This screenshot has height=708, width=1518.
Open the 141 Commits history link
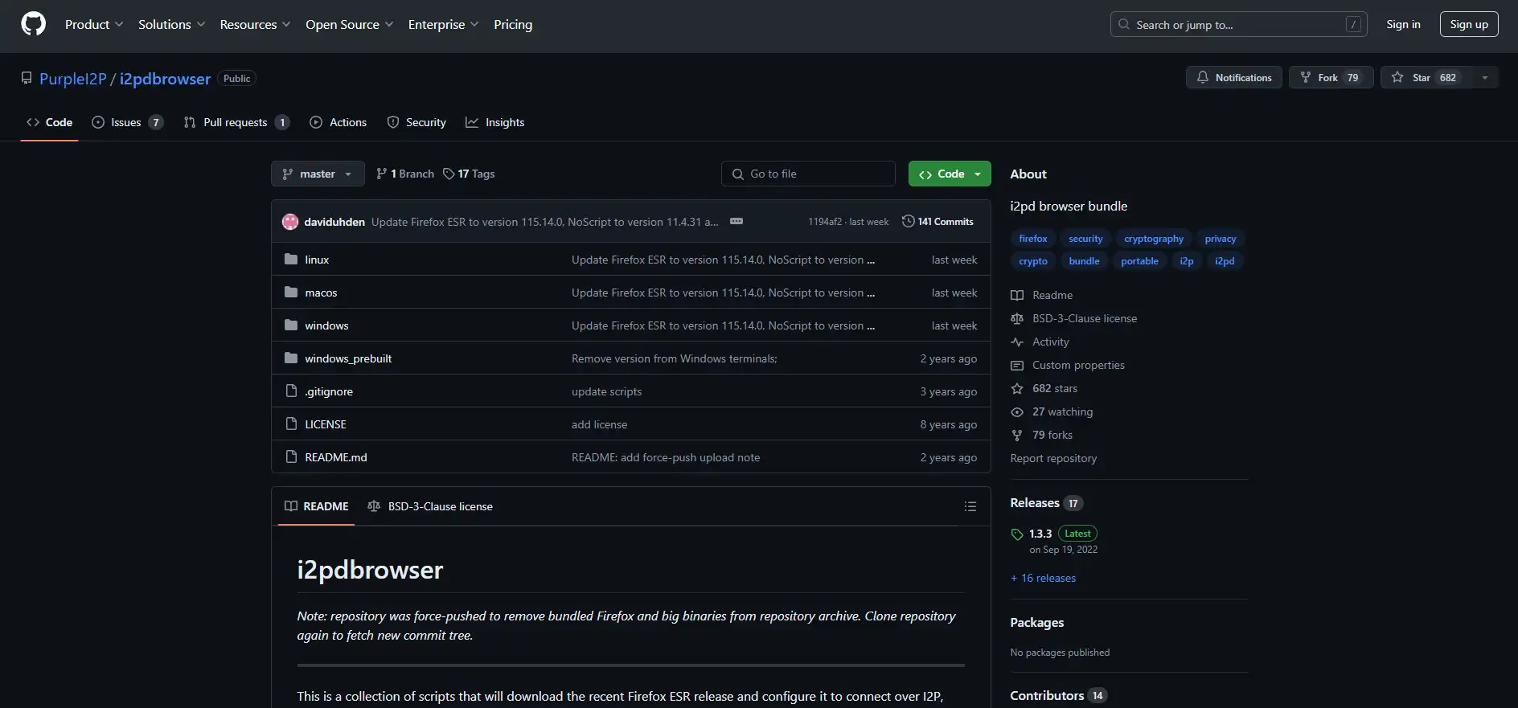click(937, 221)
